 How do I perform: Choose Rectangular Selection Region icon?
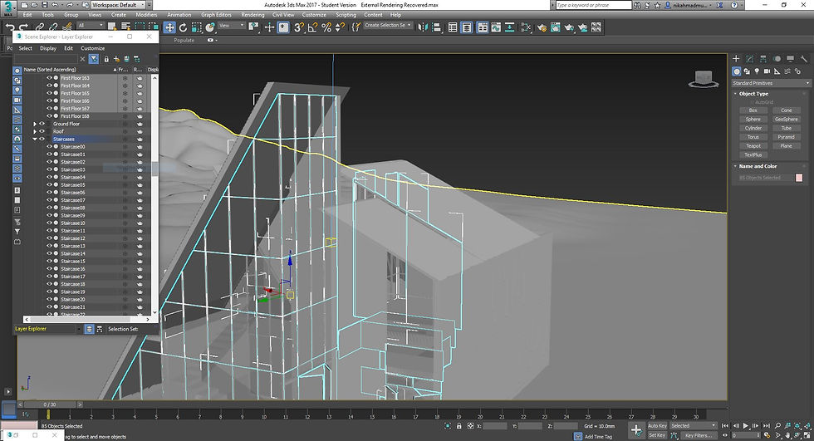pyautogui.click(x=140, y=26)
